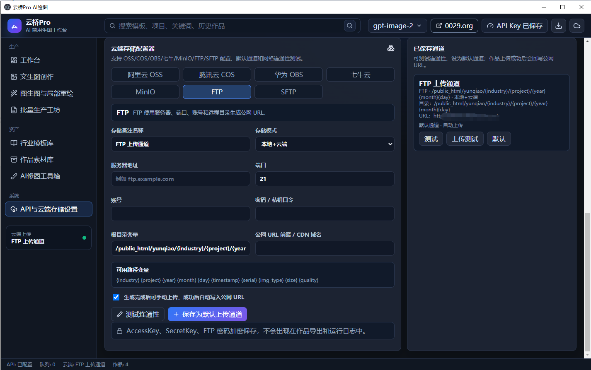Select the MinIO provider tab
Screen dimensions: 591x370
pos(145,92)
